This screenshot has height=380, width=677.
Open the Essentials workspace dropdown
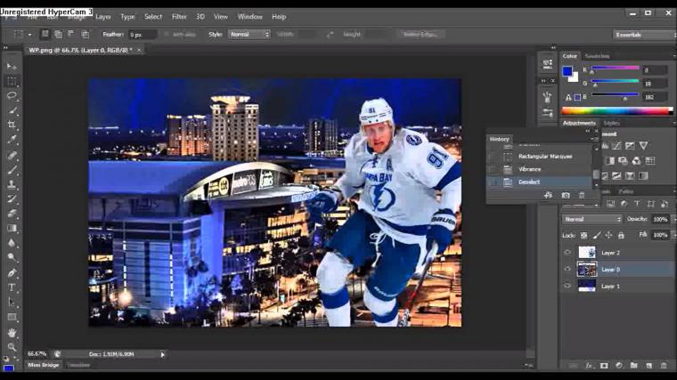tap(644, 35)
